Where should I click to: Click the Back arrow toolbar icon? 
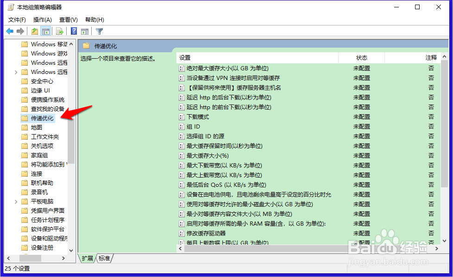[10, 31]
